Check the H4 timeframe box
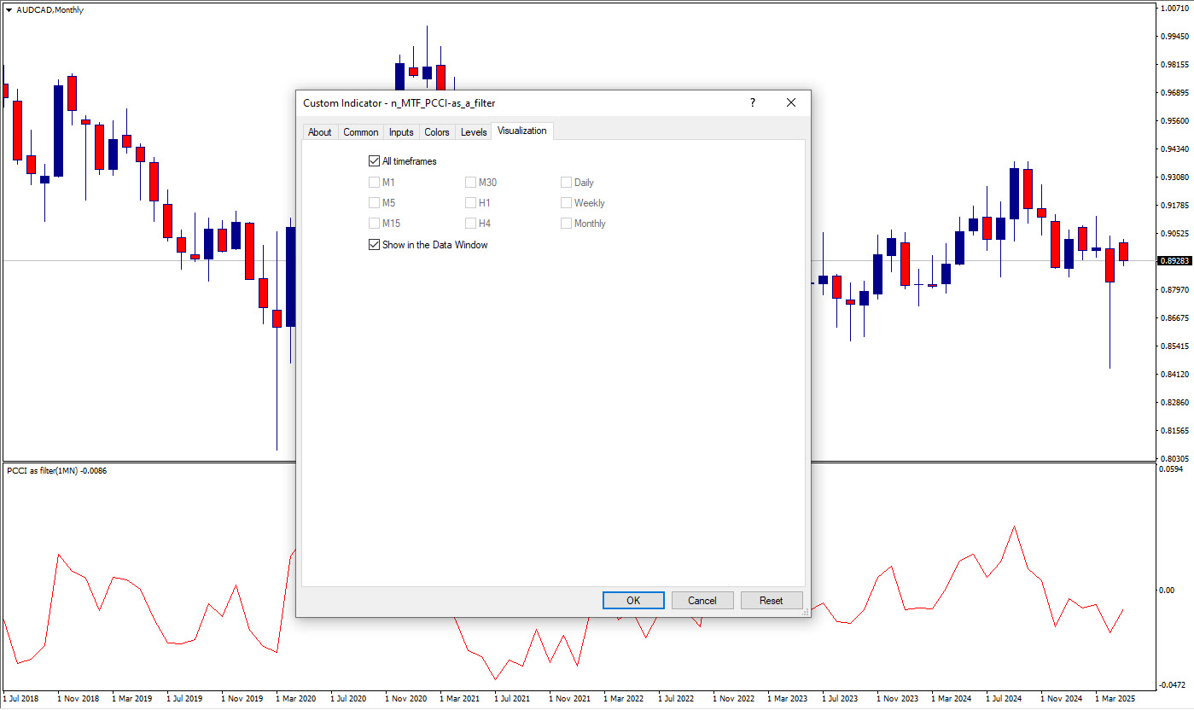This screenshot has width=1194, height=710. (x=470, y=223)
